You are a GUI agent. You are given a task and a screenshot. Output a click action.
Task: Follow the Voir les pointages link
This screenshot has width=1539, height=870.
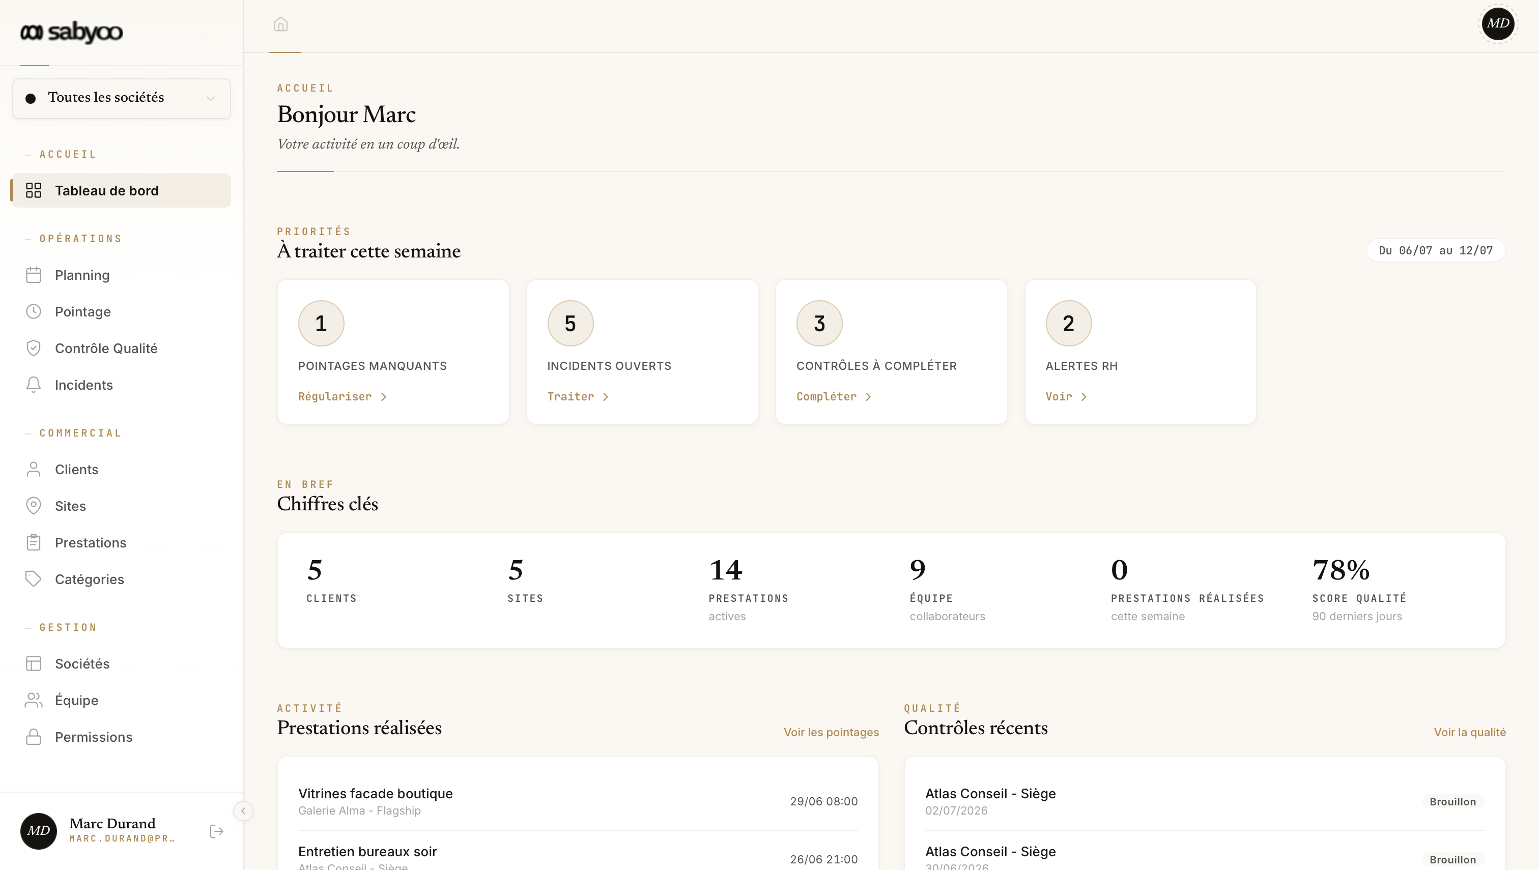[x=832, y=732]
